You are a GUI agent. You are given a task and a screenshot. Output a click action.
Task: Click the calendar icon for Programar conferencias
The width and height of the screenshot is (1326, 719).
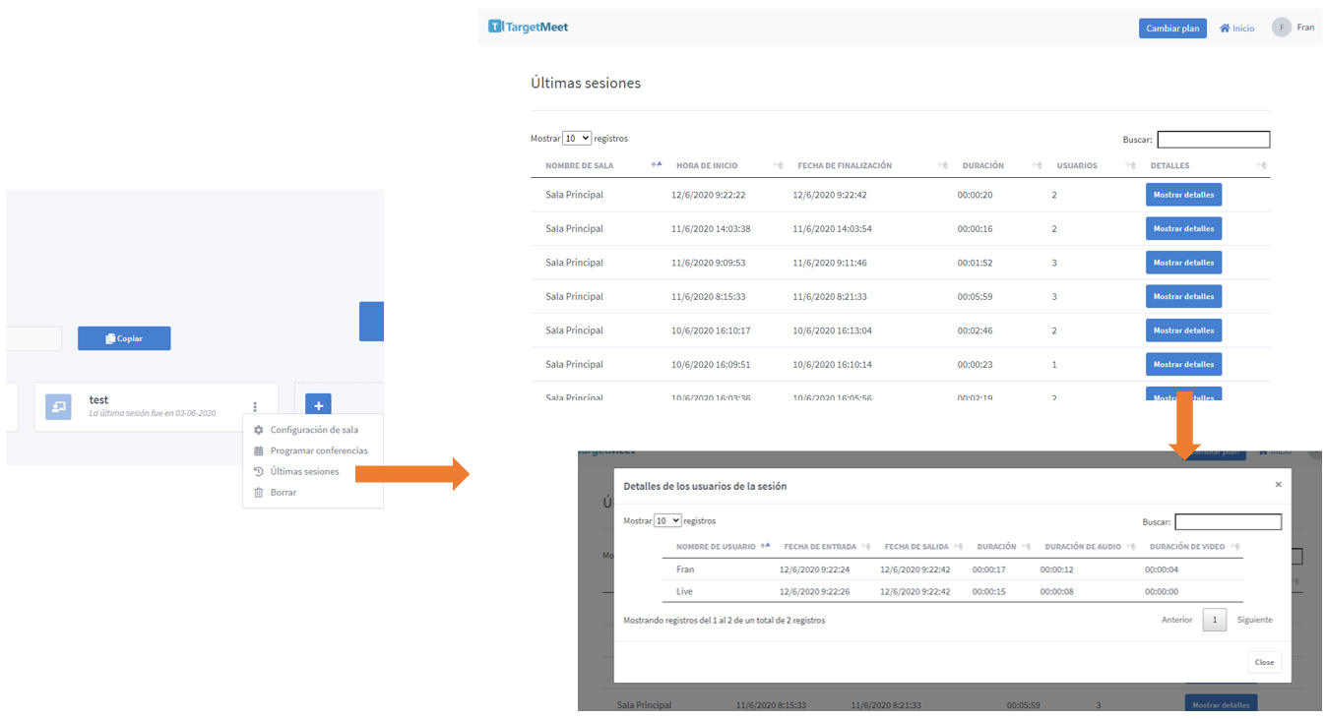[x=259, y=450]
